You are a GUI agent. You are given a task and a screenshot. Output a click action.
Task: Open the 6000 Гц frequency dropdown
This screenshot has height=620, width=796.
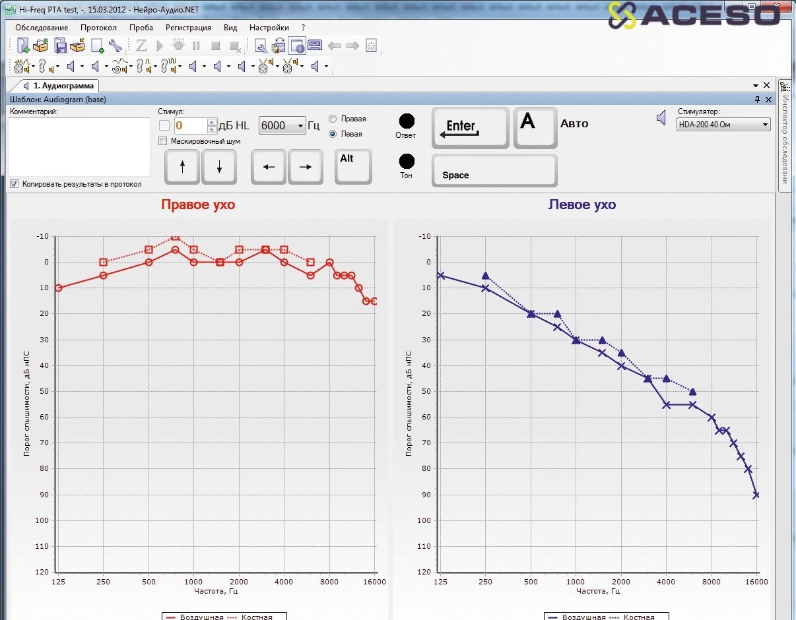[x=282, y=125]
